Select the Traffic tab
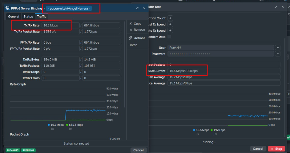 (x=42, y=17)
